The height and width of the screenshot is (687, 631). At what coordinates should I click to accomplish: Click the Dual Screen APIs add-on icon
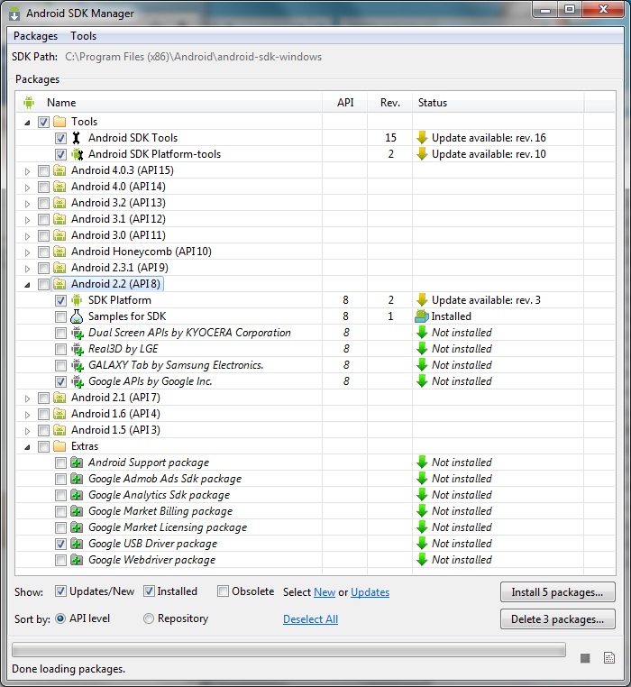click(x=78, y=333)
